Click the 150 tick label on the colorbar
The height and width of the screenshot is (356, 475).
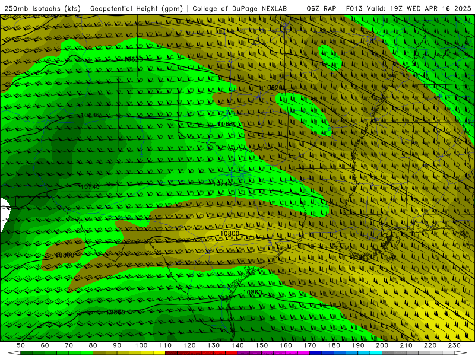point(261,345)
